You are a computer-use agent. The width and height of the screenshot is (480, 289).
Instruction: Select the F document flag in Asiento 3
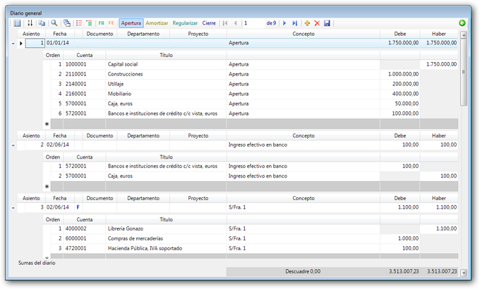(x=78, y=207)
